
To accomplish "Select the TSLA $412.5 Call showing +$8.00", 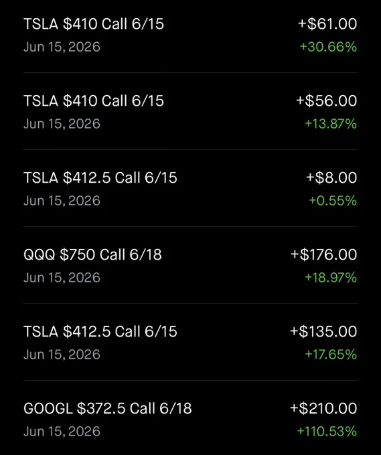I will point(190,188).
